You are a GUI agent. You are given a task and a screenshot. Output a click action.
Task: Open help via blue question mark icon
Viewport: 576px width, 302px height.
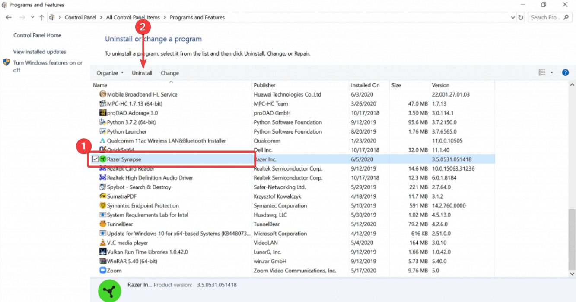pyautogui.click(x=565, y=73)
